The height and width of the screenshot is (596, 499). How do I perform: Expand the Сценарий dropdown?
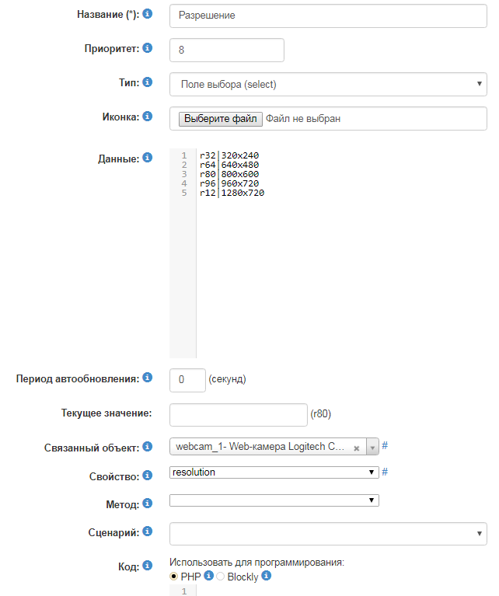coord(328,534)
